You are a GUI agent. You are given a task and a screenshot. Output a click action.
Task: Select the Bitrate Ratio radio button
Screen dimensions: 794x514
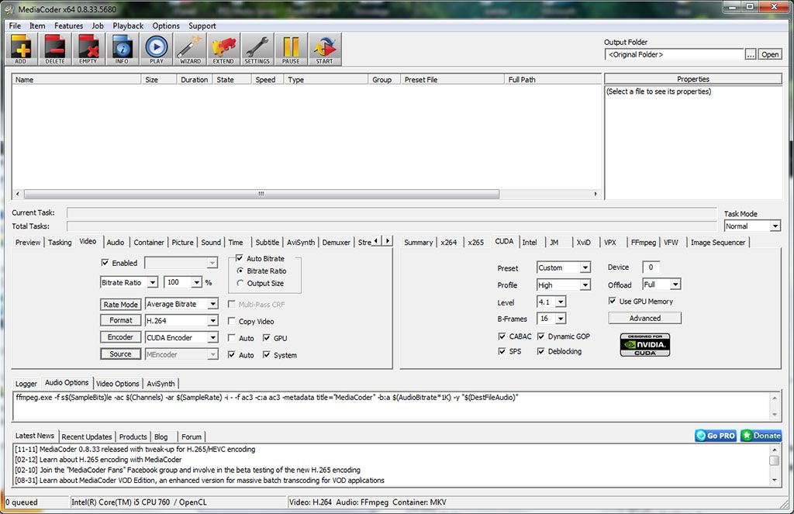point(240,271)
